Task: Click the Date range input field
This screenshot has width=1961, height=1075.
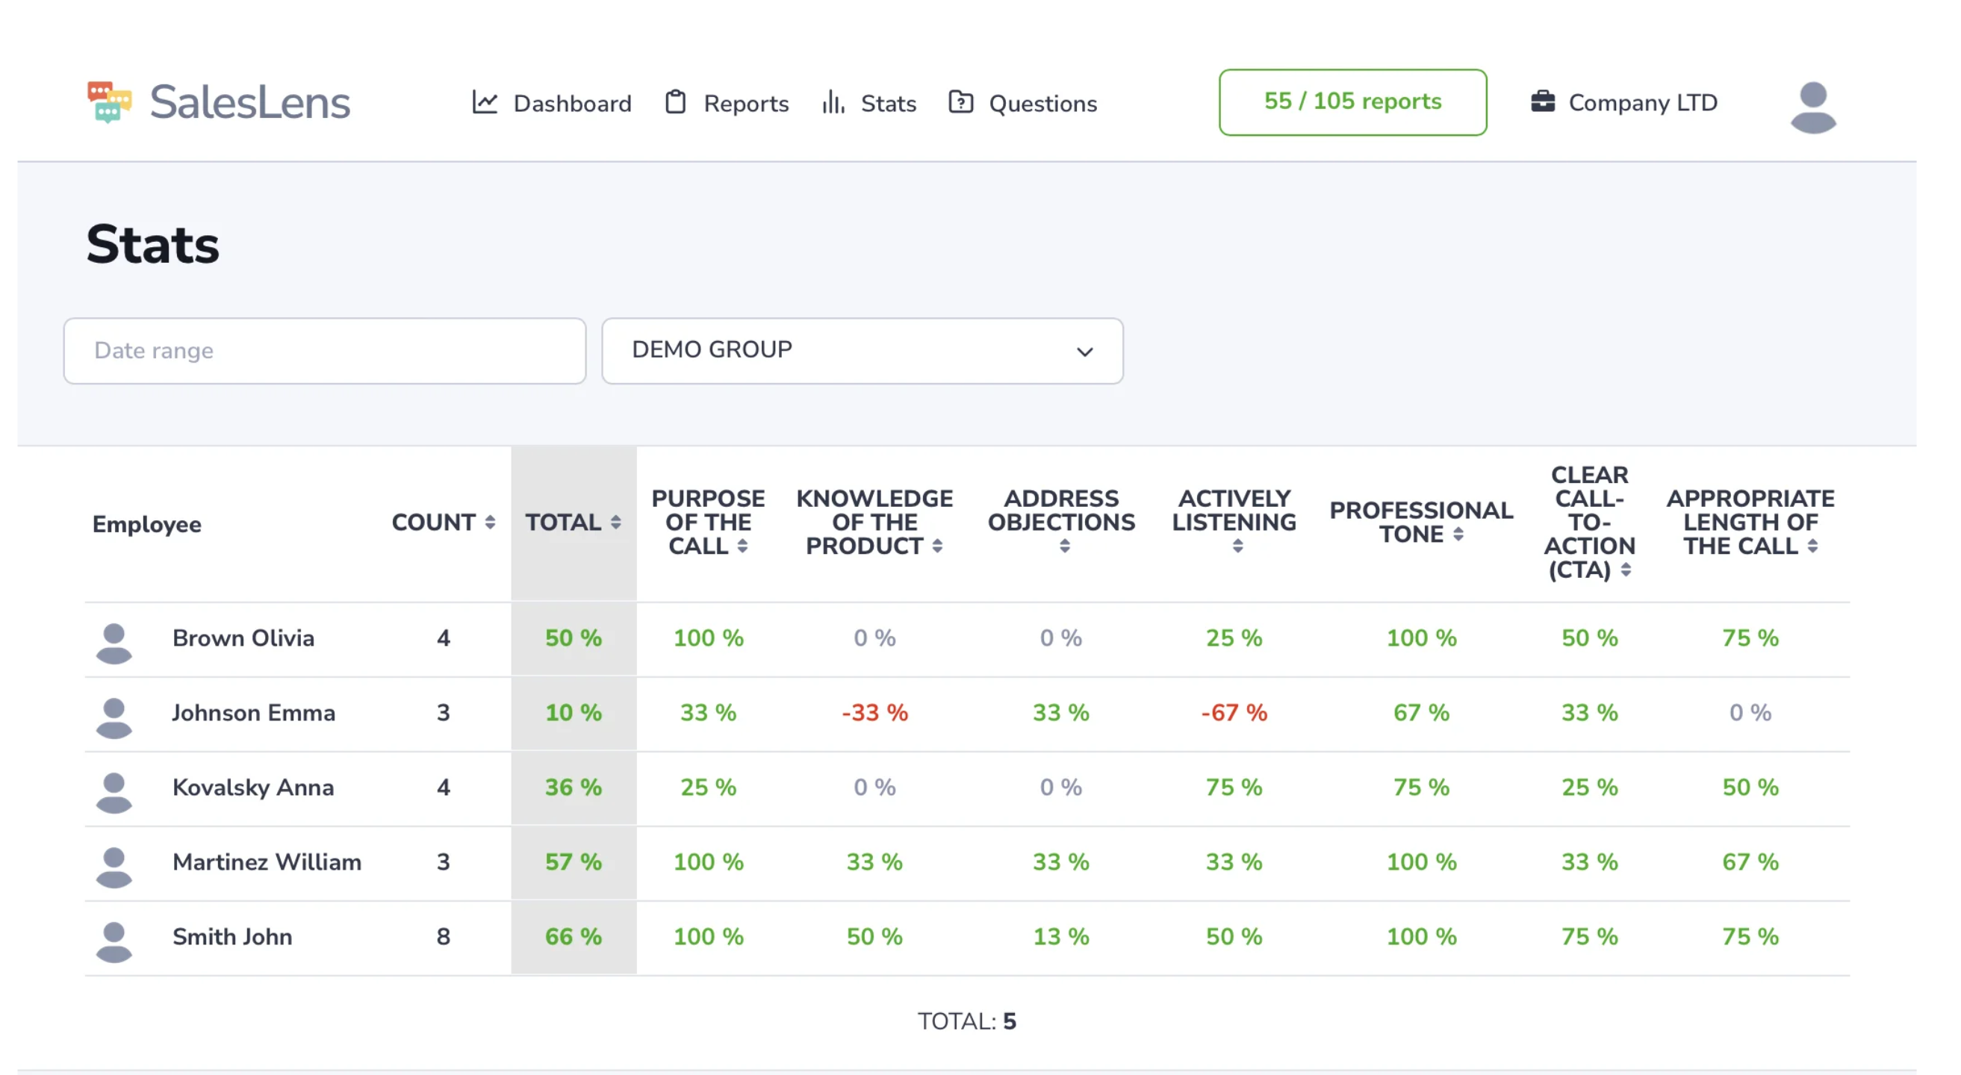Action: pos(324,351)
